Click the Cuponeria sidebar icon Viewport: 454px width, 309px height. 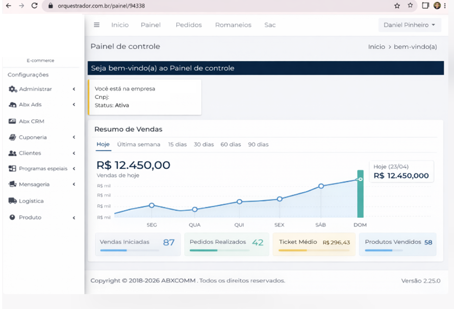coord(13,137)
